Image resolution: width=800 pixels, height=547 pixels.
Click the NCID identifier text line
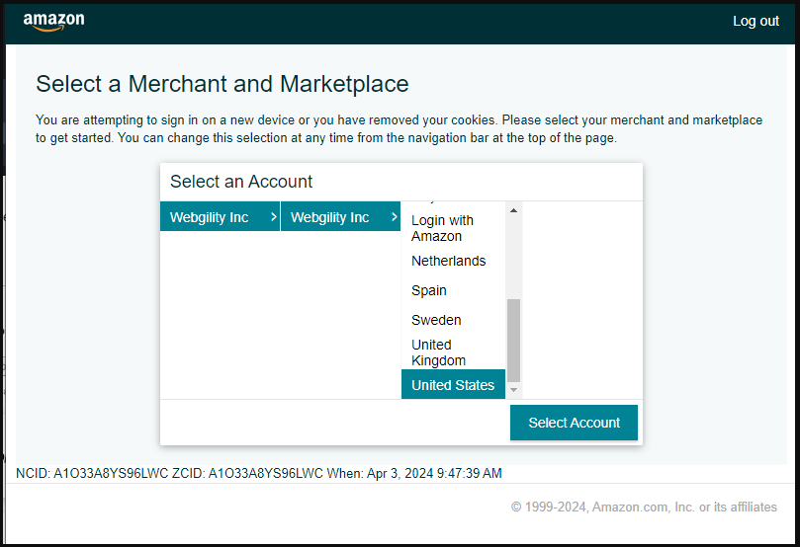259,473
